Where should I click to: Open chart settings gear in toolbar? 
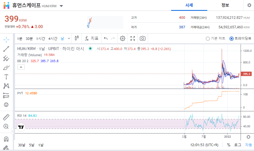pyautogui.click(x=123, y=38)
